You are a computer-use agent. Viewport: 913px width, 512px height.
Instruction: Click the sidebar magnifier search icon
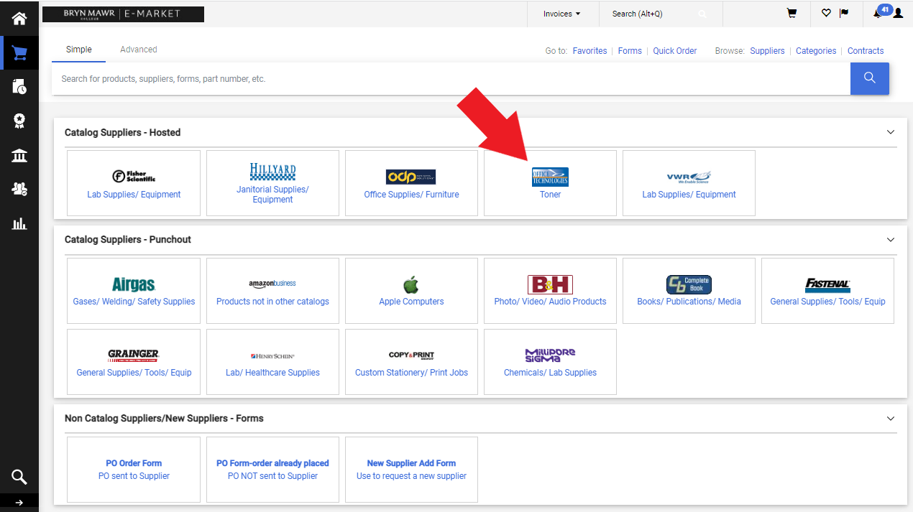click(x=19, y=477)
